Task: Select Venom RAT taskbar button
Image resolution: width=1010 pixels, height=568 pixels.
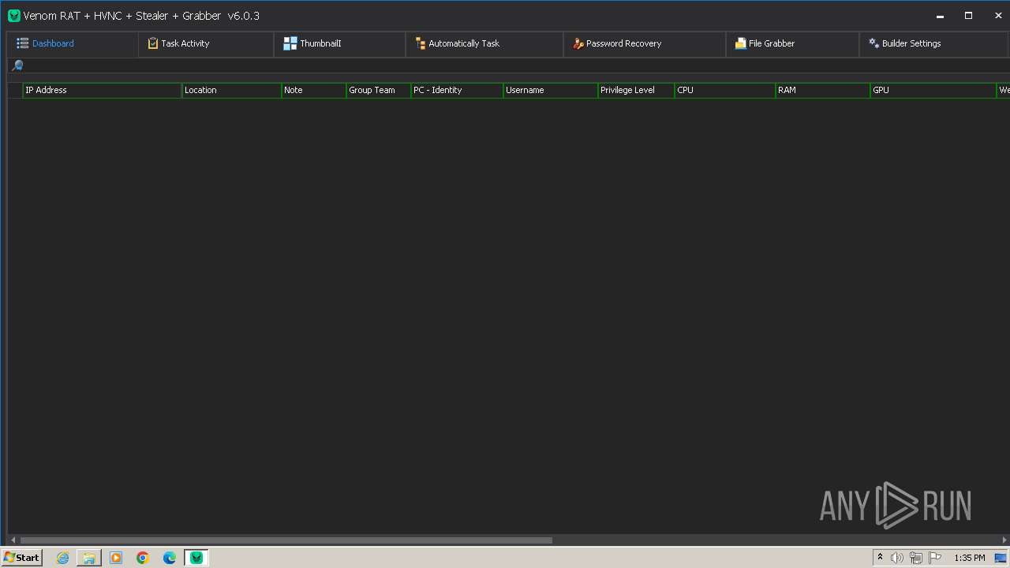Action: [x=196, y=558]
